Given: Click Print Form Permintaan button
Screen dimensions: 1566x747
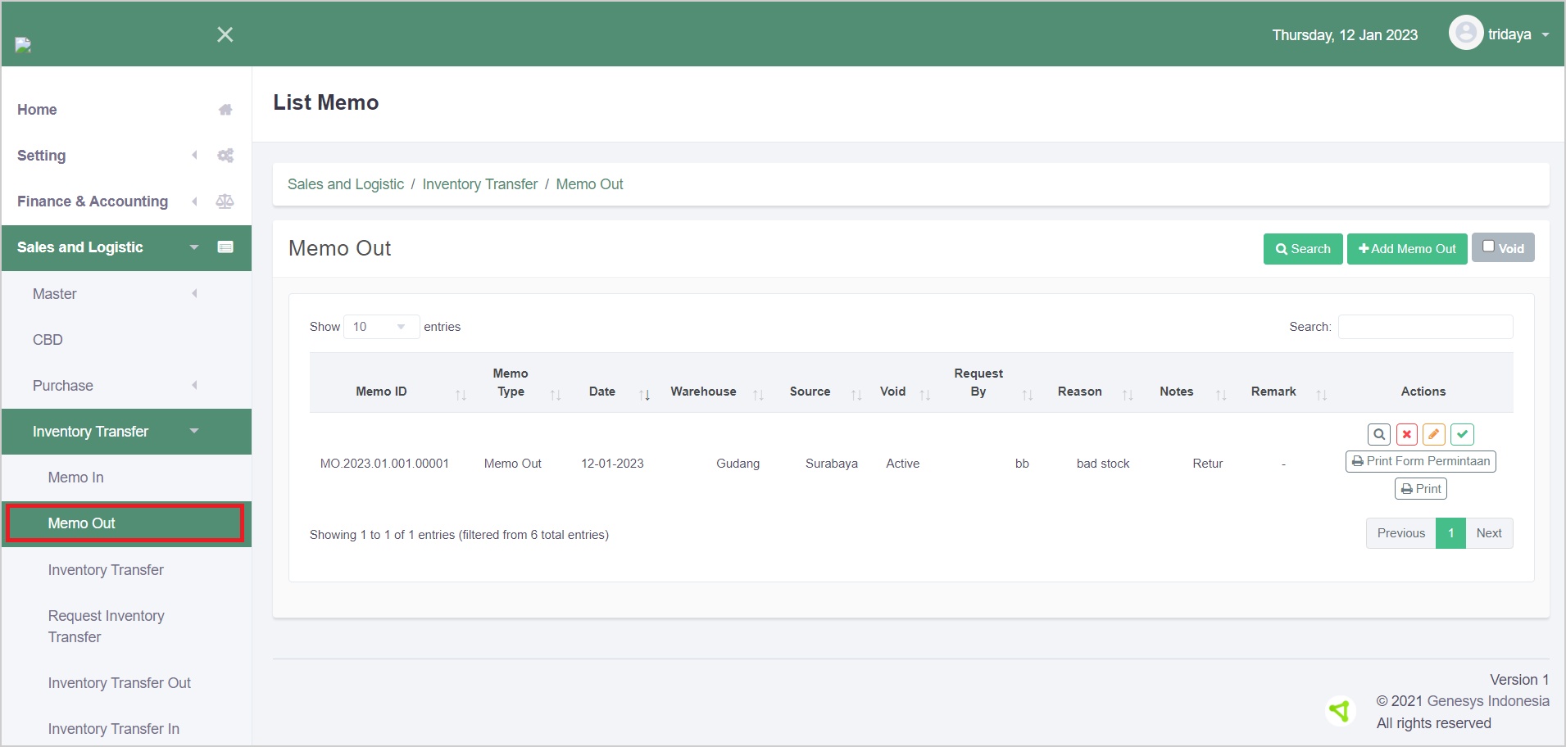Looking at the screenshot, I should coord(1420,461).
